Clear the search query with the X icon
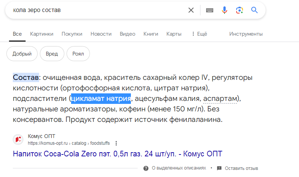Viewport: 299px width, 177px height. point(191,10)
